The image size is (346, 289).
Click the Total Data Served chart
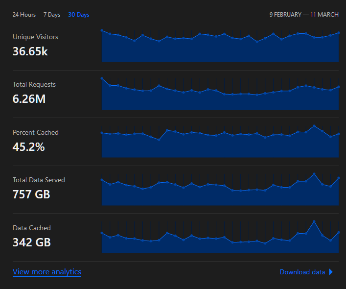[220, 191]
